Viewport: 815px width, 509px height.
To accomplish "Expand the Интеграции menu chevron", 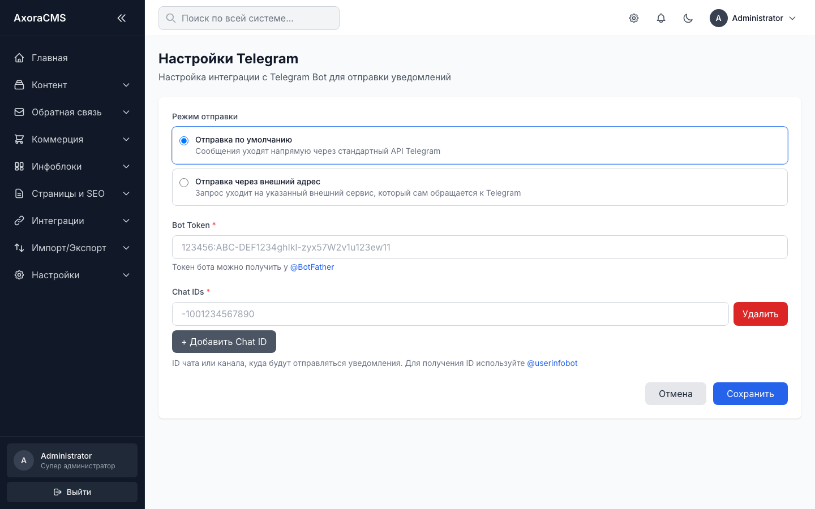I will click(x=126, y=221).
